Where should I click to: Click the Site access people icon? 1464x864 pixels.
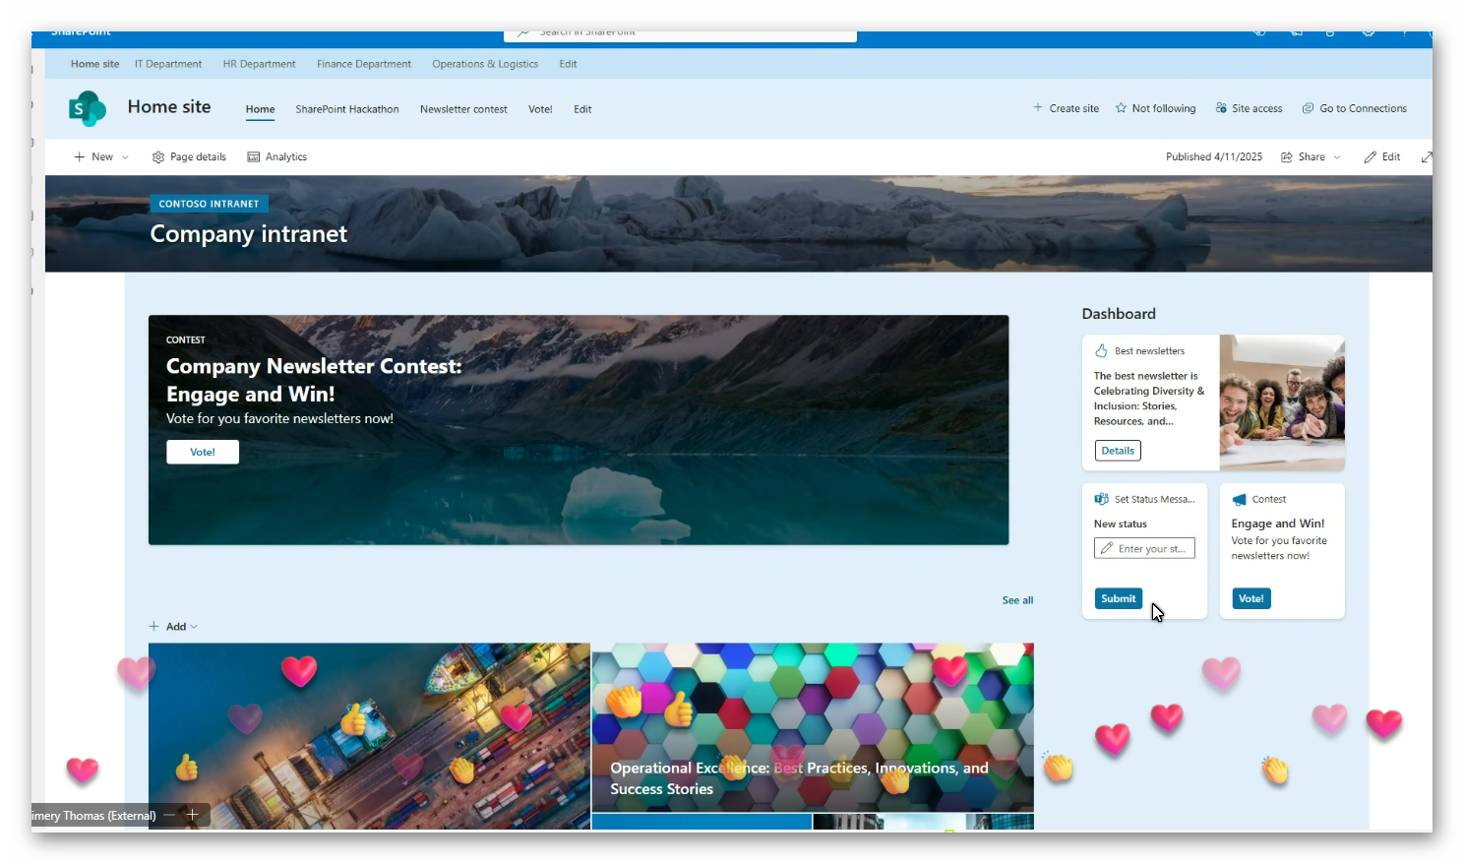point(1221,108)
